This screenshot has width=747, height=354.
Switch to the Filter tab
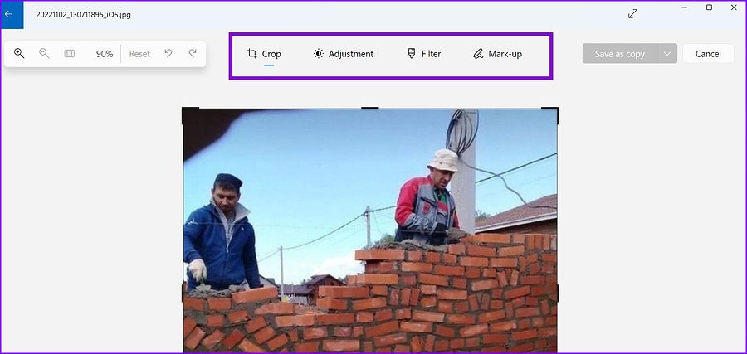424,54
